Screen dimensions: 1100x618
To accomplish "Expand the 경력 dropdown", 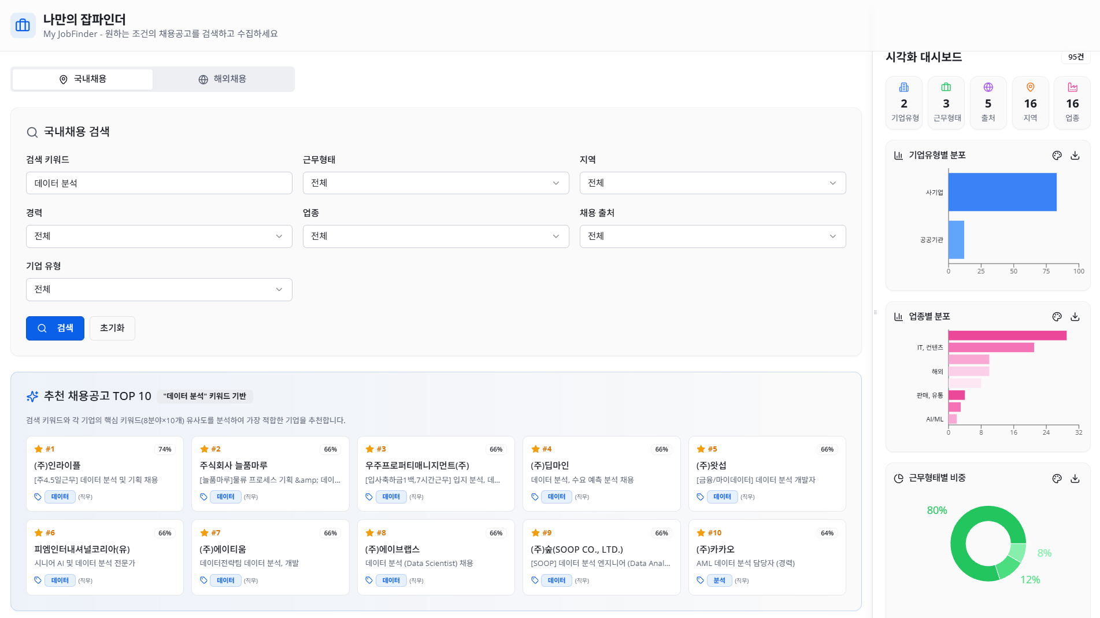I will [x=159, y=236].
